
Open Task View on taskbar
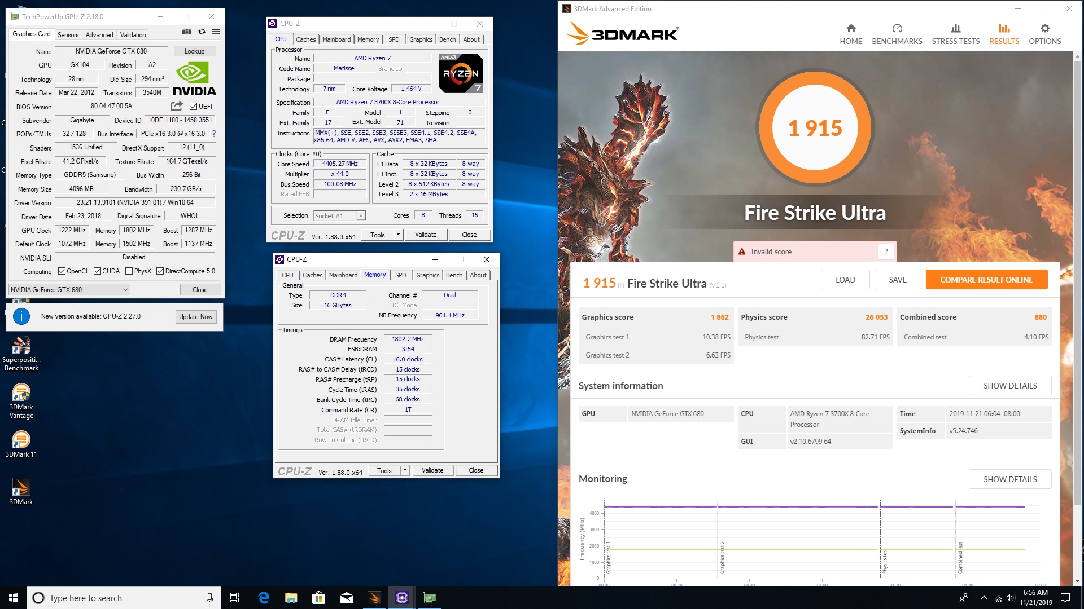235,598
